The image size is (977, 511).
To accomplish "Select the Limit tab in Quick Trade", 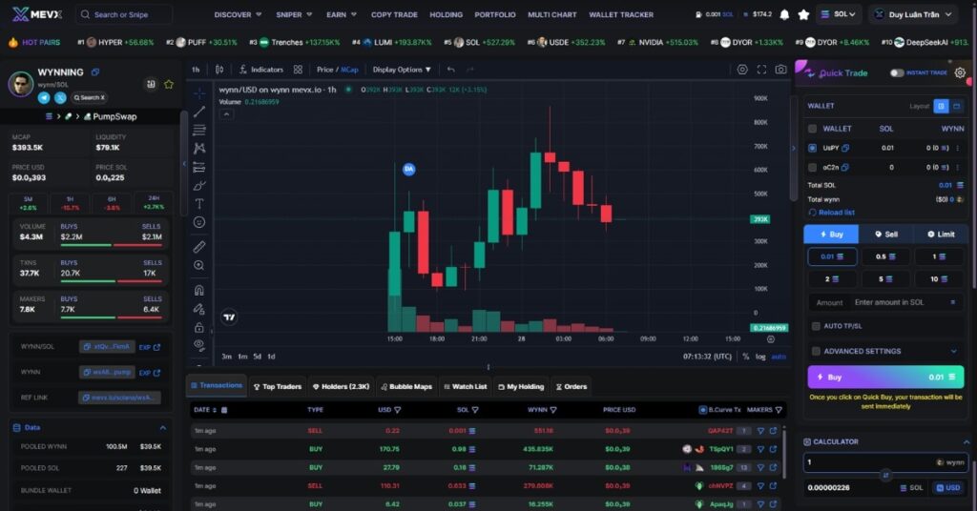I will tap(941, 234).
